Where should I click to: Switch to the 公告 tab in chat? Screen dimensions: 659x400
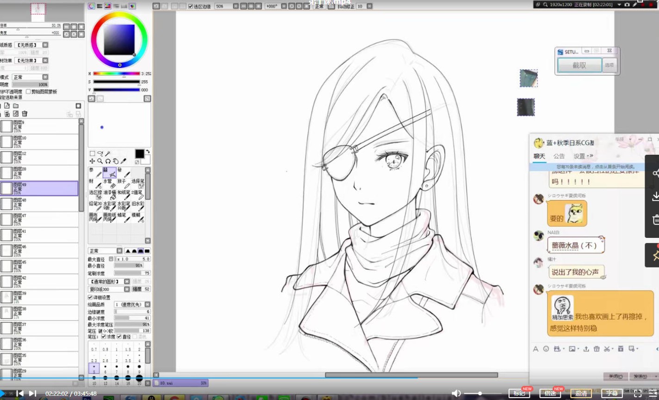point(559,156)
